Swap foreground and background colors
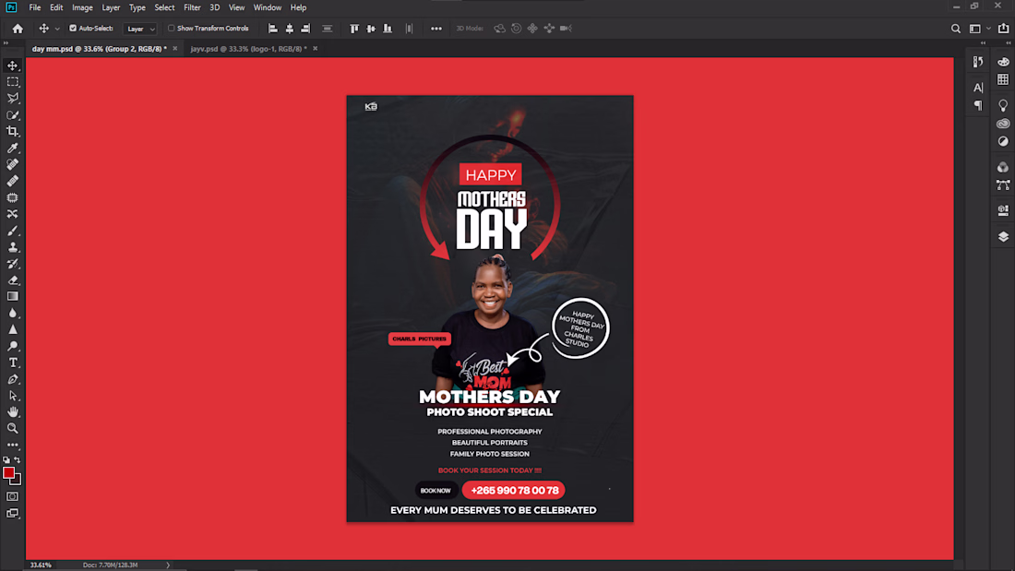This screenshot has height=571, width=1015. (18, 460)
